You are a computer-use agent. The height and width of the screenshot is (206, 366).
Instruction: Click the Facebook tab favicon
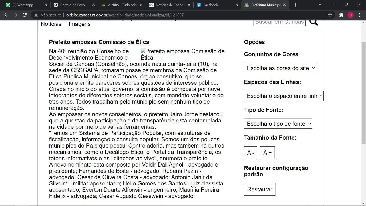tap(199, 5)
